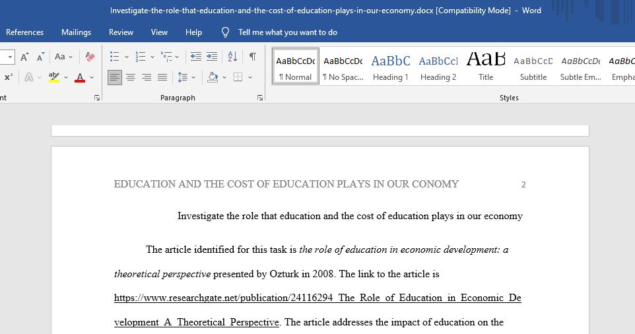This screenshot has width=635, height=334.
Task: Click the document title line 'Investigate the role'
Action: coord(350,216)
